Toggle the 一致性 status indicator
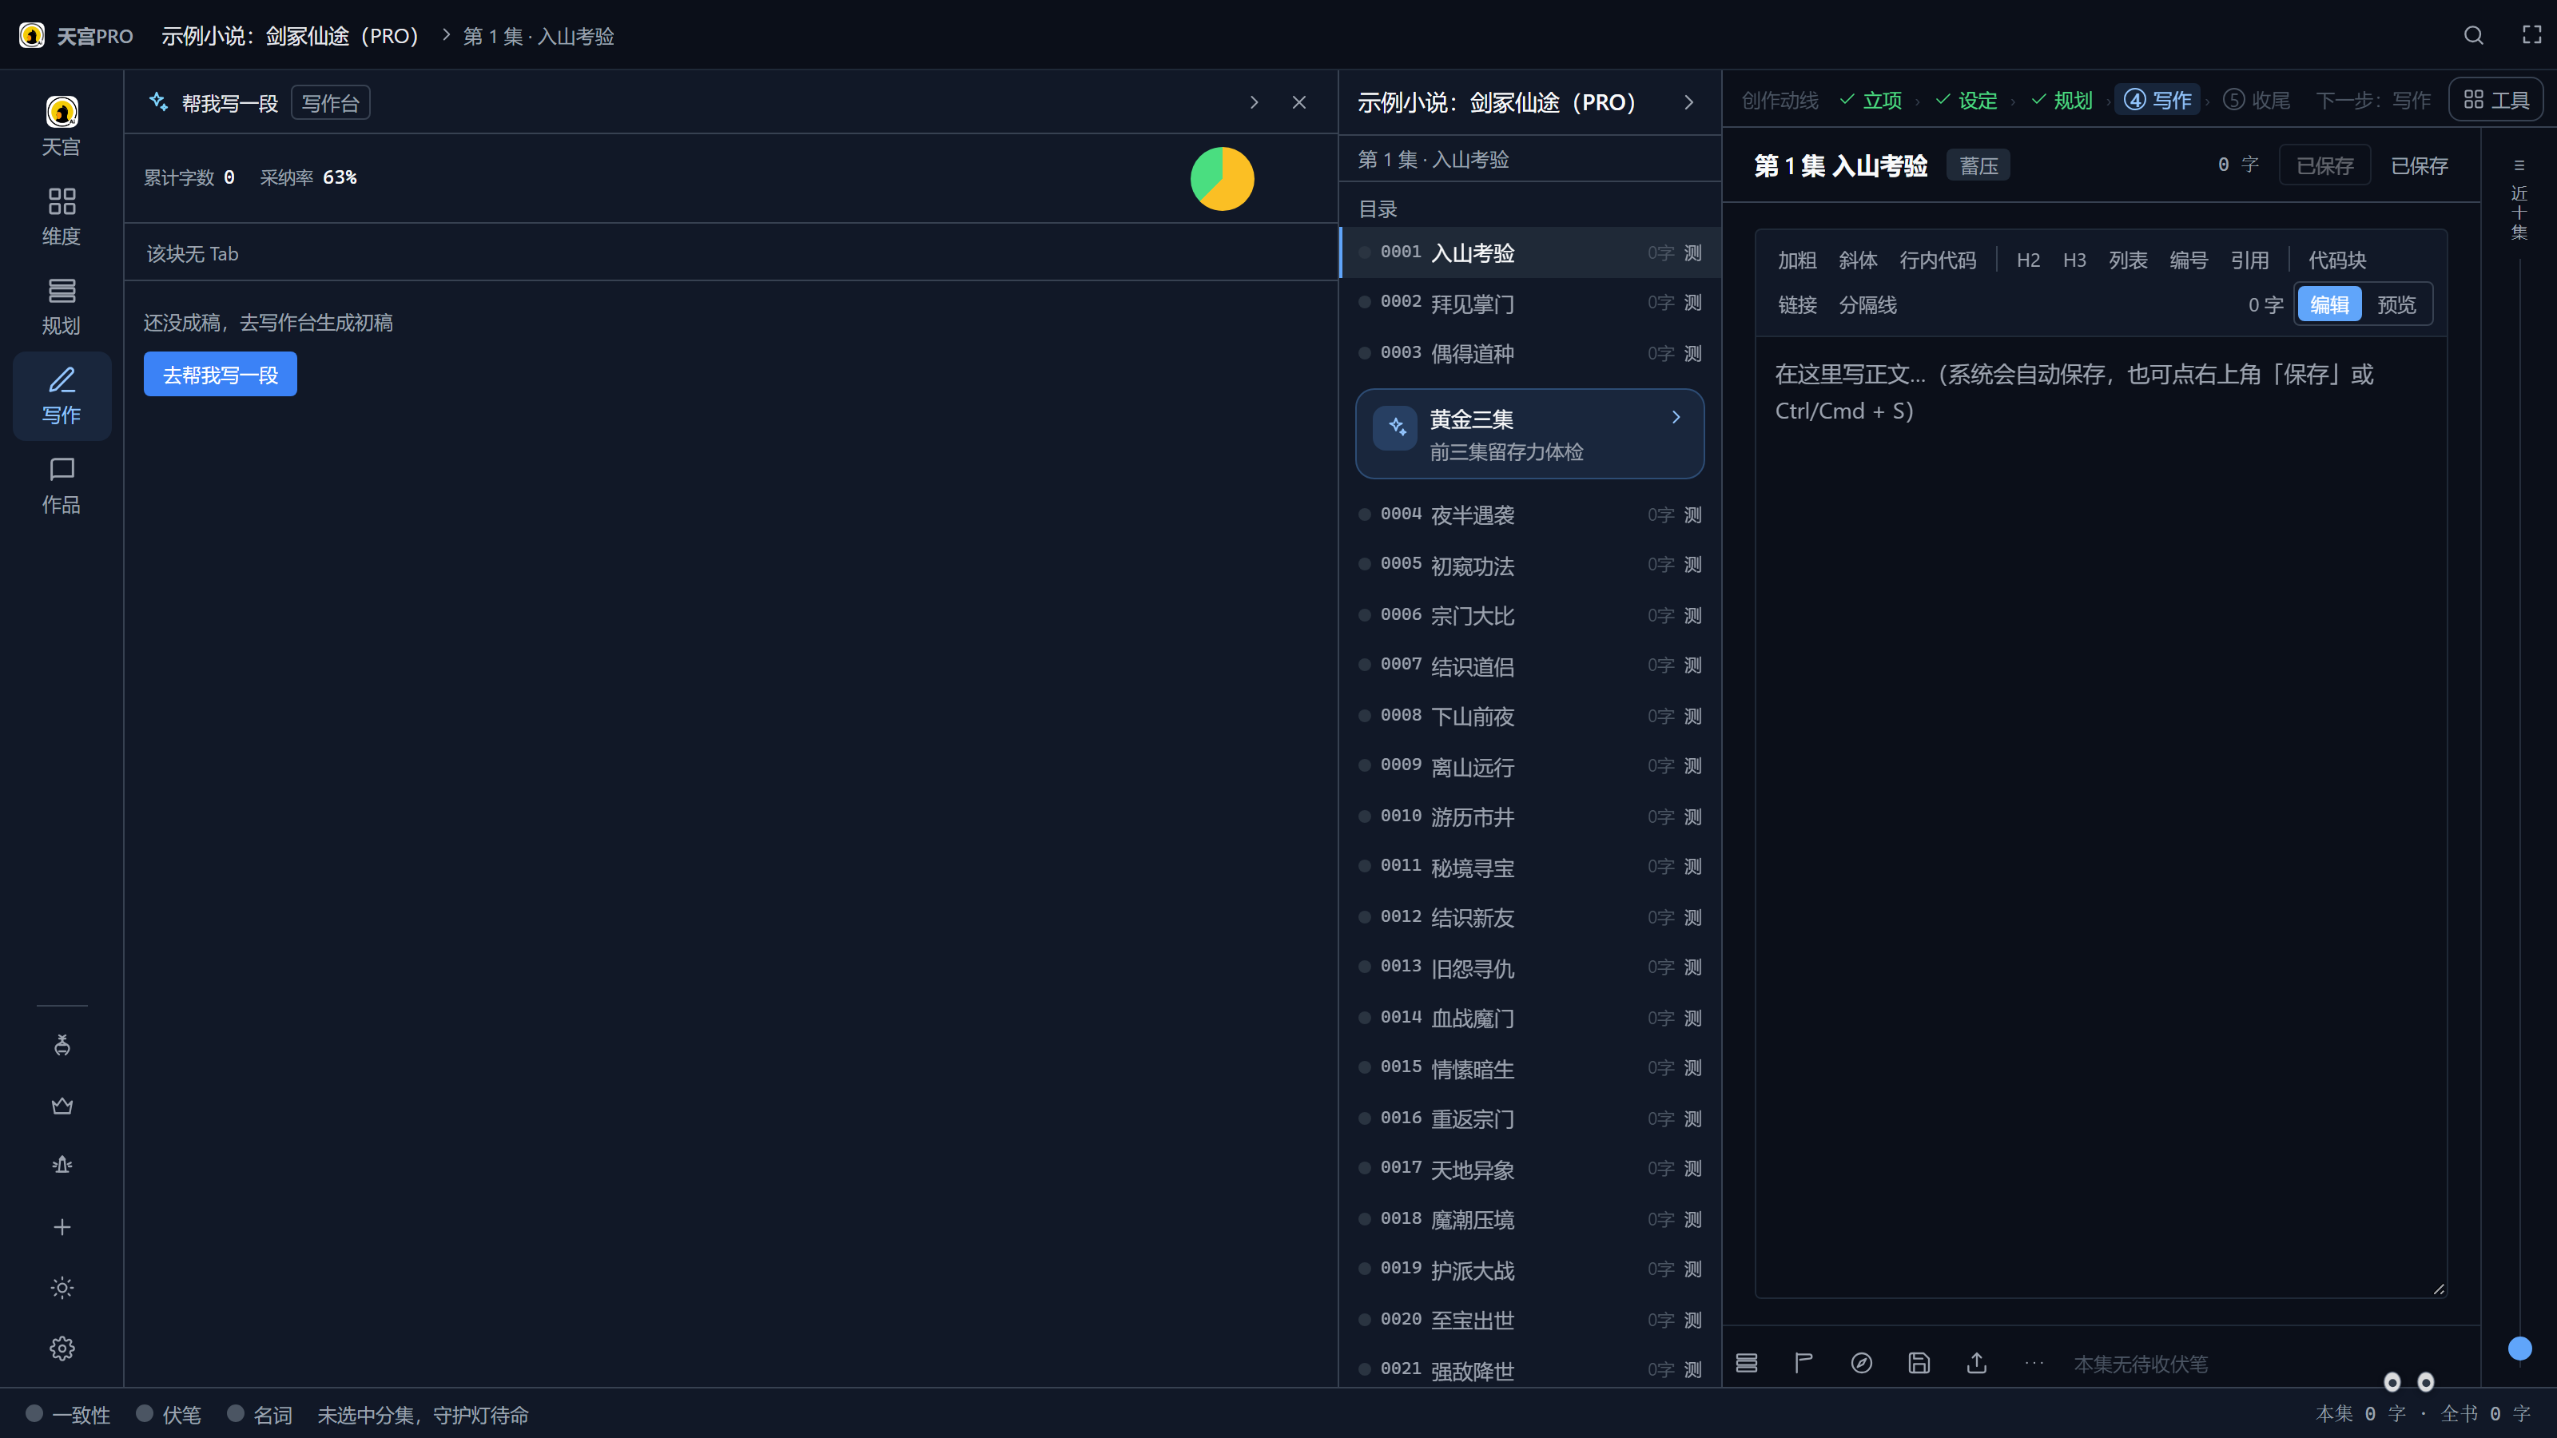 coord(67,1414)
